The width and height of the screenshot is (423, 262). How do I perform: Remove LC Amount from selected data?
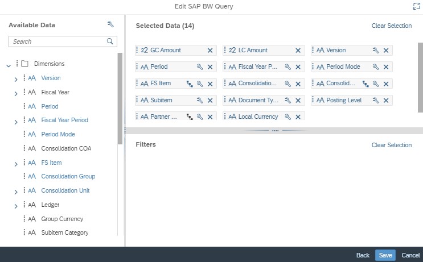[x=298, y=51]
